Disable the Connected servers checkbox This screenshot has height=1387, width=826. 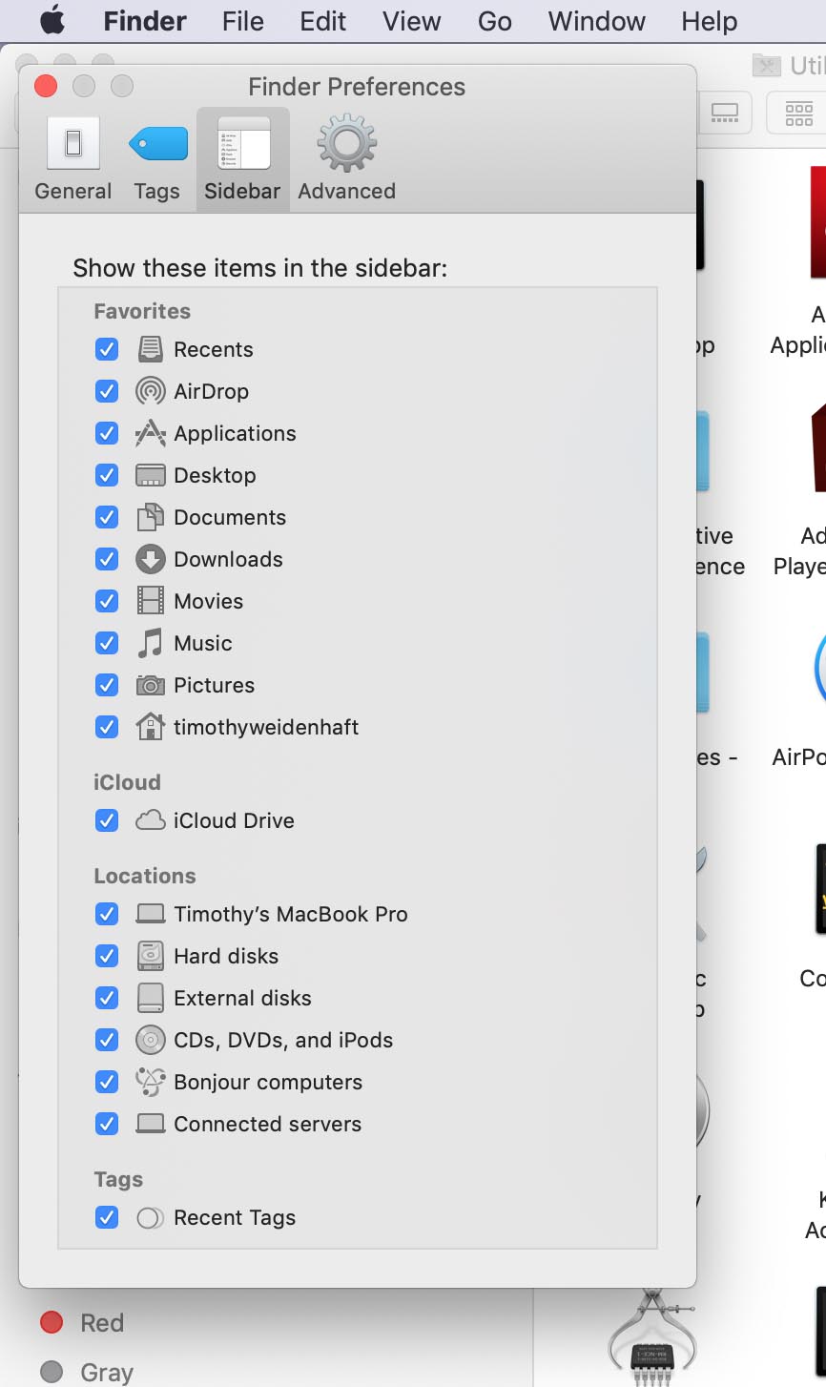click(107, 1124)
